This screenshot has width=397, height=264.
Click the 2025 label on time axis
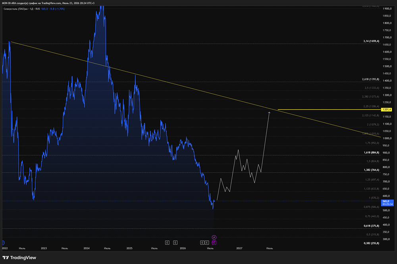point(129,248)
